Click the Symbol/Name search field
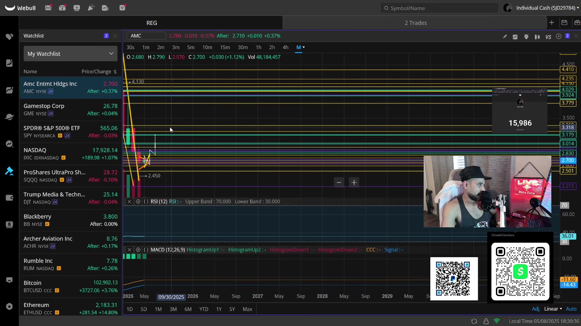 [x=439, y=8]
